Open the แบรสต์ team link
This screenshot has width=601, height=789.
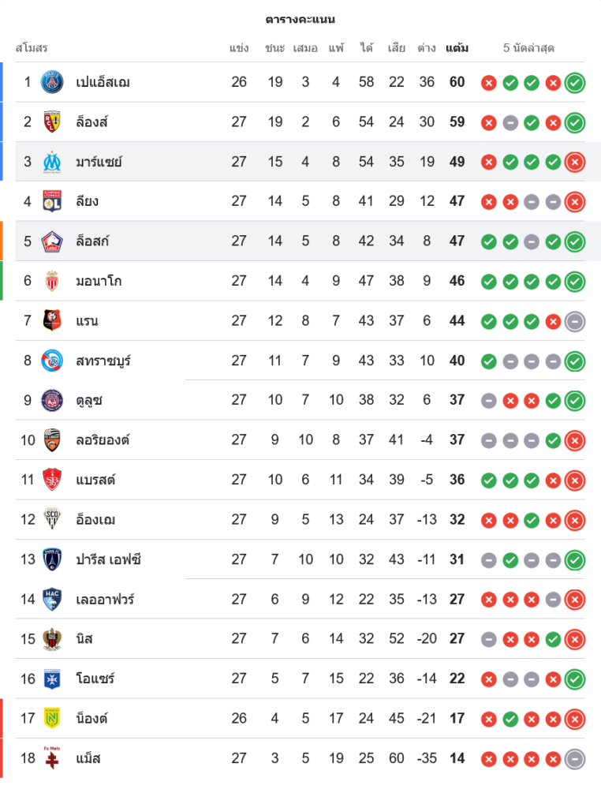[95, 480]
